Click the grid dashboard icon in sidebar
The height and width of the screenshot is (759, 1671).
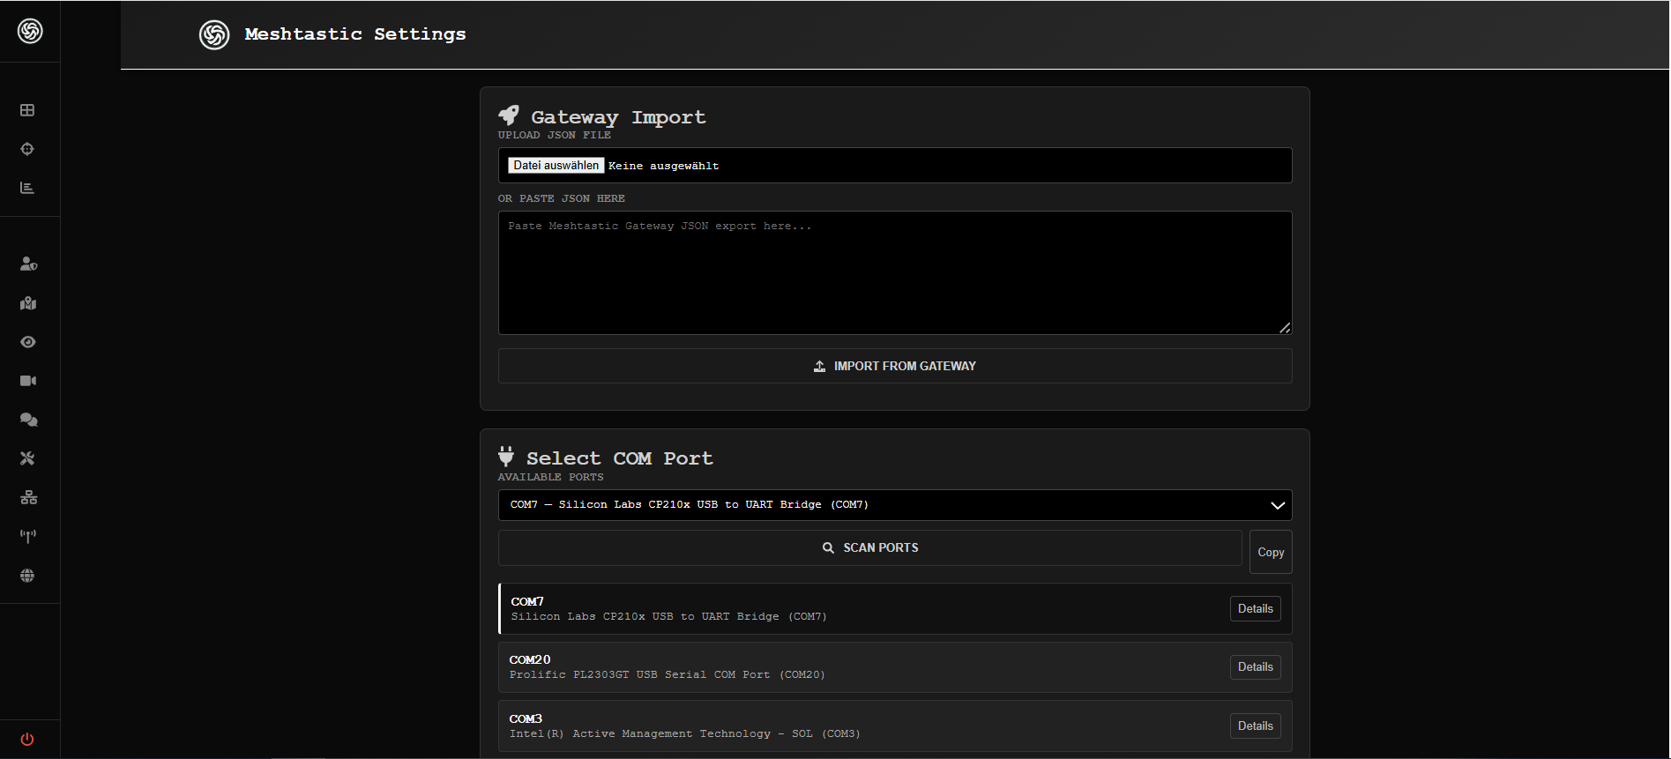27,110
